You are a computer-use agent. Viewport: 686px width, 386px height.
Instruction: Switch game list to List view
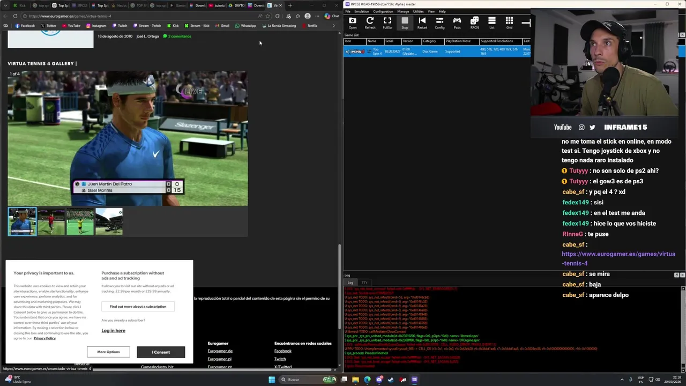pyautogui.click(x=492, y=23)
